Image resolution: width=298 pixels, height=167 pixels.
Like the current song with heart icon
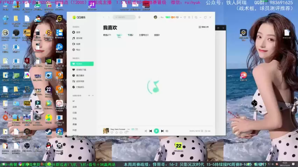(x=112, y=132)
